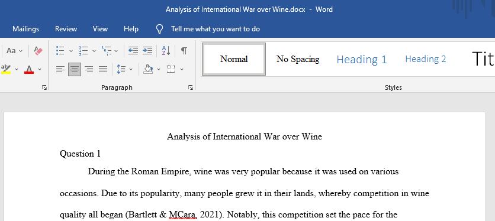Decrease paragraph indent
This screenshot has width=495, height=221.
(133, 50)
